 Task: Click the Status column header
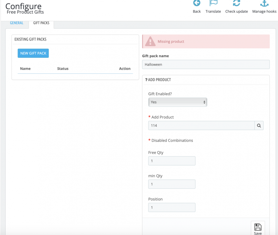click(x=63, y=69)
